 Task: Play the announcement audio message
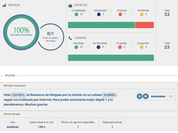139,96
